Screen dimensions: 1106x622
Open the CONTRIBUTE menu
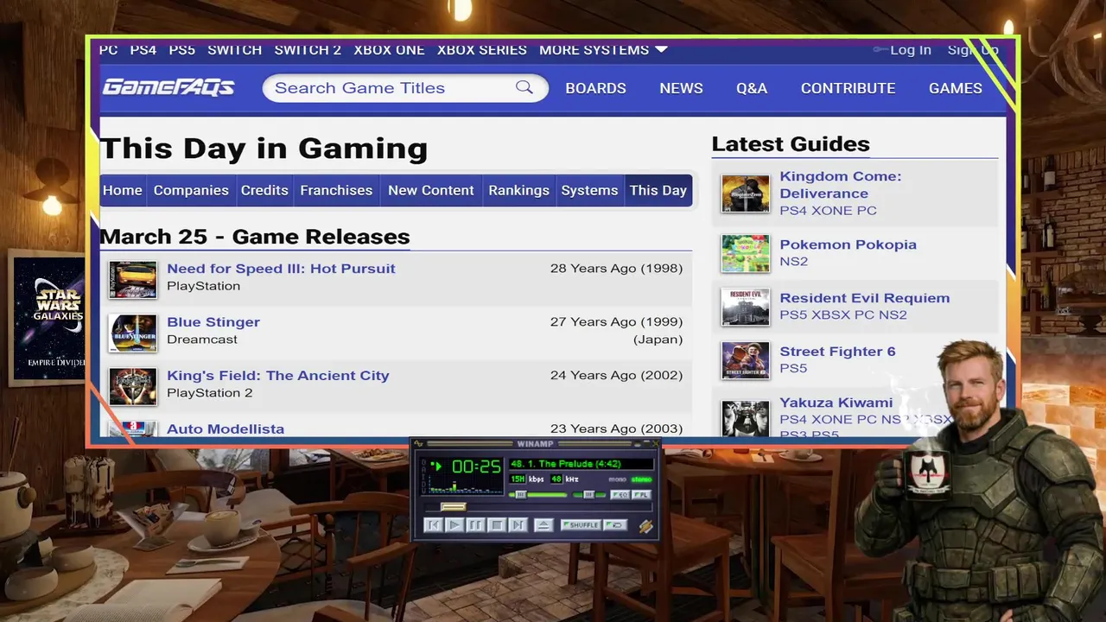pos(848,88)
